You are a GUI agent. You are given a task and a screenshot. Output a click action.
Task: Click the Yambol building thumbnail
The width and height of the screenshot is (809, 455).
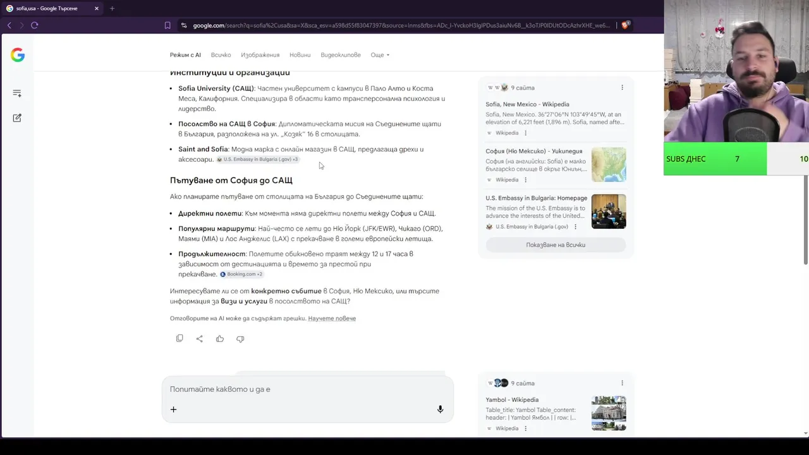[609, 413]
